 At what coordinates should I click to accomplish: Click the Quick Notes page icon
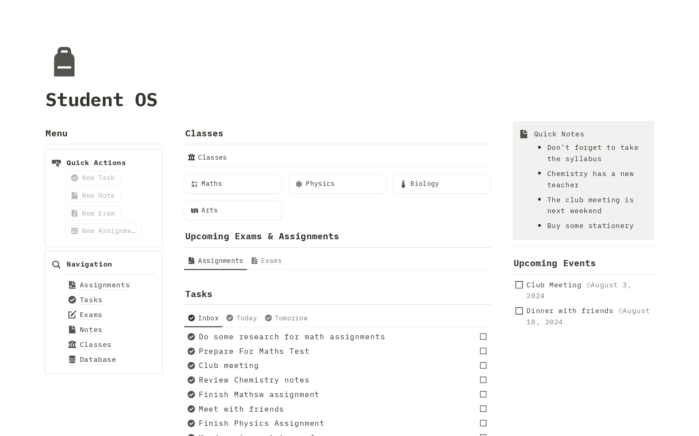click(524, 134)
